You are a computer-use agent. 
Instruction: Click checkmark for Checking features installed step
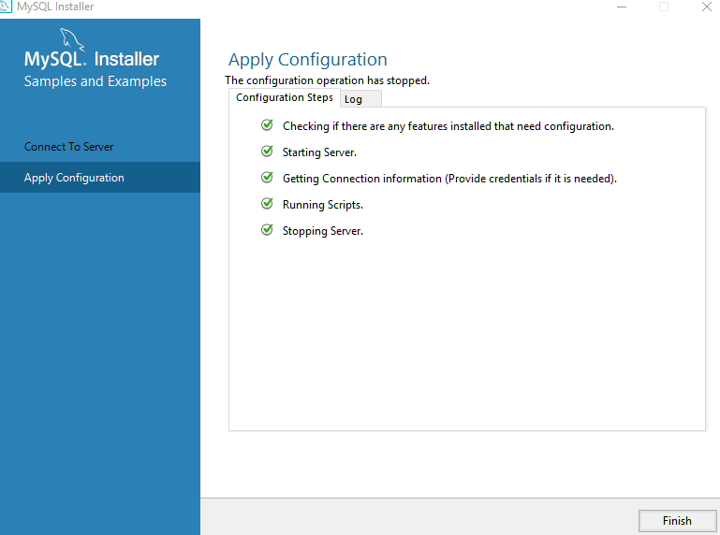point(267,125)
